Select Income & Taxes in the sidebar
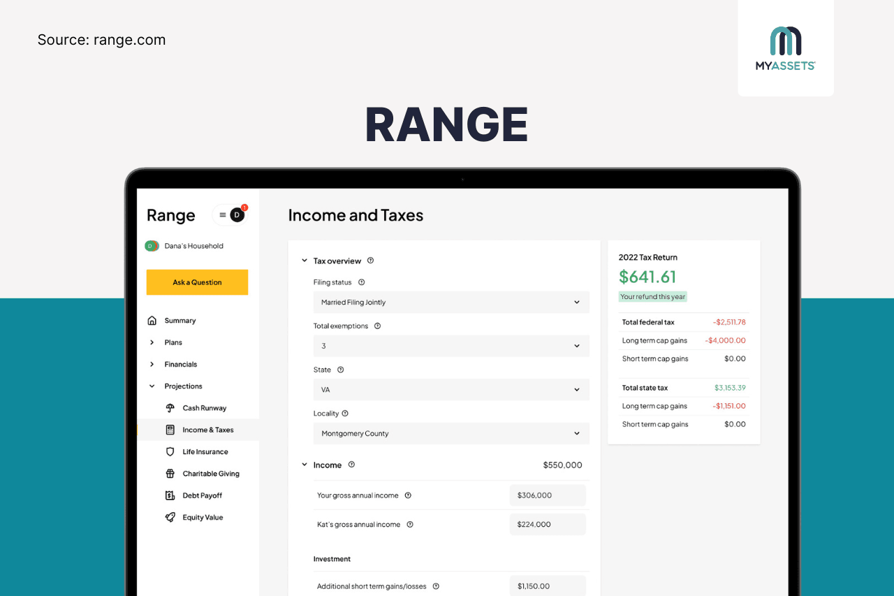This screenshot has width=894, height=596. (x=207, y=430)
